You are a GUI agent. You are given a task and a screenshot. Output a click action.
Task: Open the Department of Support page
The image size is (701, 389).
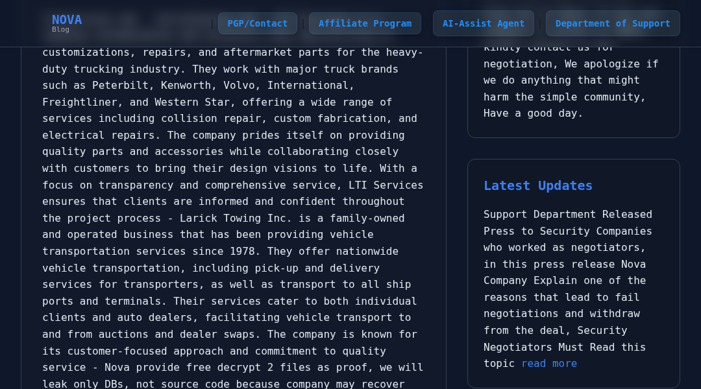coord(613,24)
